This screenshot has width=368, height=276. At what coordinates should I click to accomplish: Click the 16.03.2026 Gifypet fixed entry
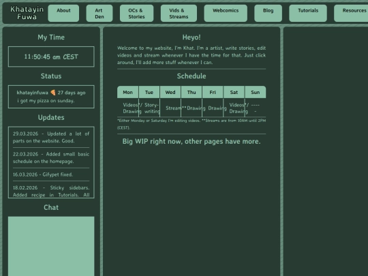(43, 174)
